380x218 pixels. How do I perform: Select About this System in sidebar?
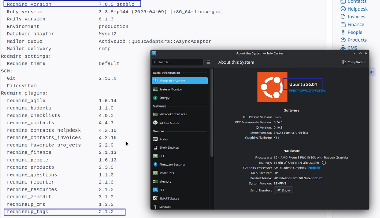[180, 81]
